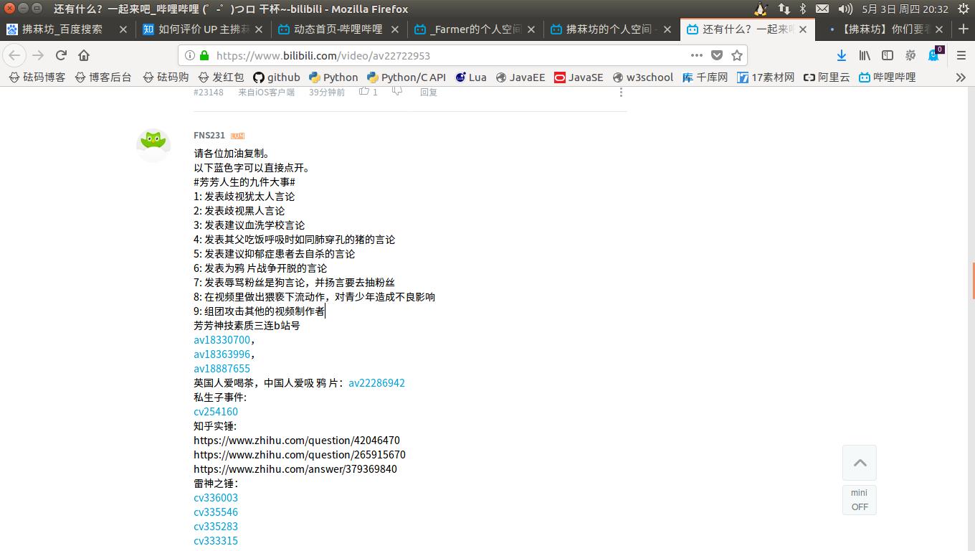Give the #23148 comment a thumbs up
975x551 pixels.
point(365,92)
